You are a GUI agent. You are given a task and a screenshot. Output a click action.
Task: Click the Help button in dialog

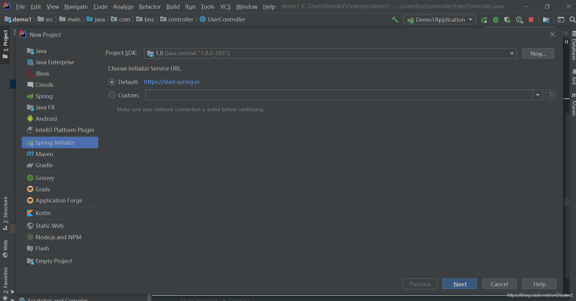coord(539,284)
